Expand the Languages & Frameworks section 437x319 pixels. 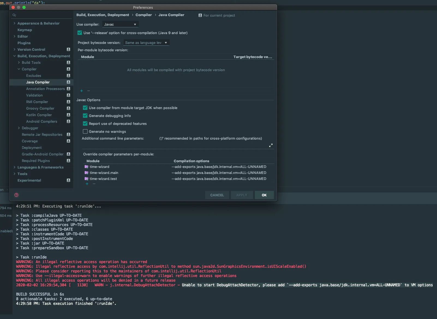pos(14,167)
